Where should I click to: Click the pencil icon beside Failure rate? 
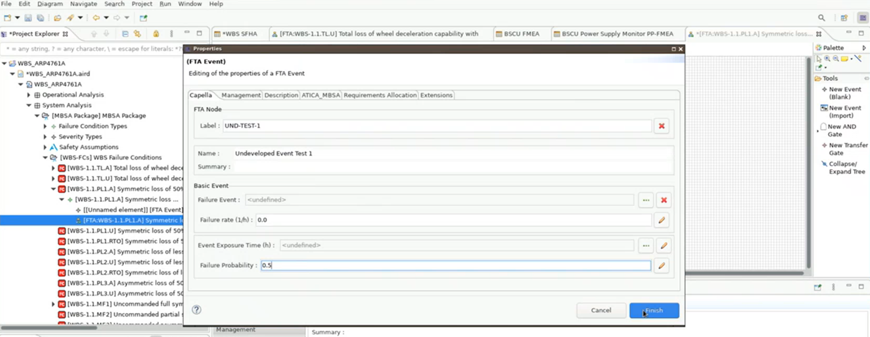pos(662,220)
